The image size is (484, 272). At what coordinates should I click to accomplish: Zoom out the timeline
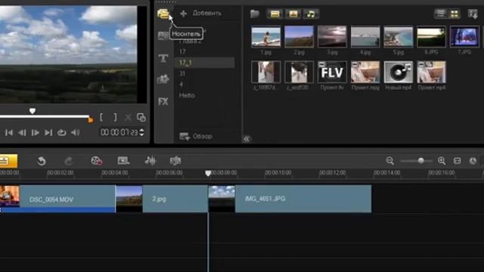pyautogui.click(x=390, y=161)
